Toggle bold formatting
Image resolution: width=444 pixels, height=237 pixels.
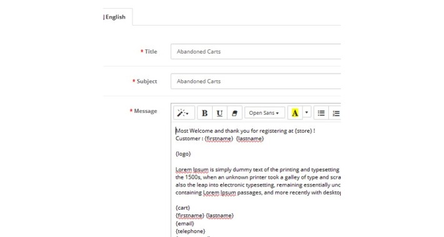[x=204, y=113]
